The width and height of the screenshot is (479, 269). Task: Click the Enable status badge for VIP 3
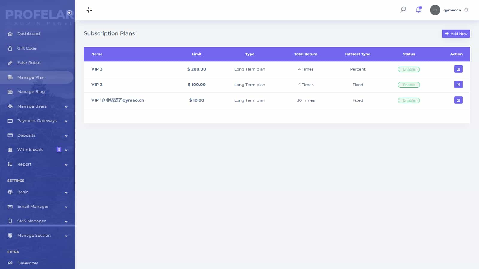coord(409,69)
